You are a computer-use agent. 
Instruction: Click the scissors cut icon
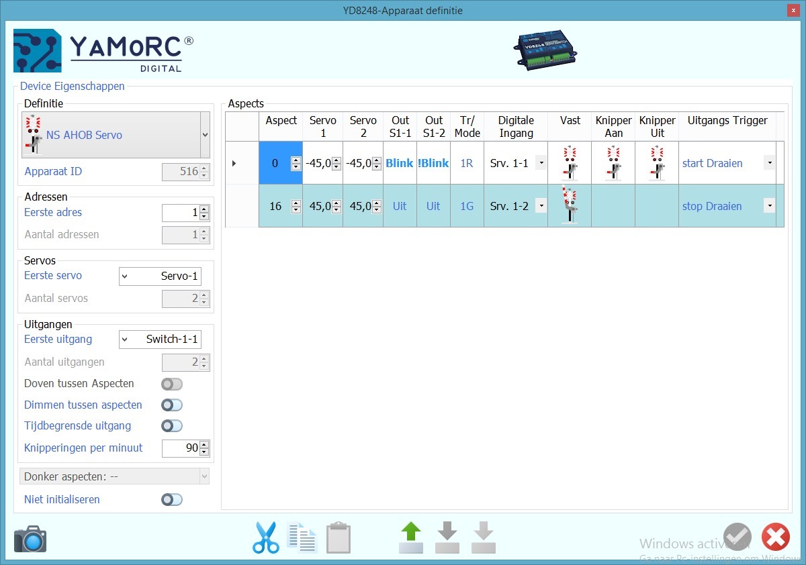[266, 537]
